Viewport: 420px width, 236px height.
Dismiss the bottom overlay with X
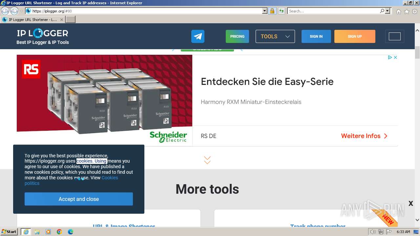tap(411, 204)
